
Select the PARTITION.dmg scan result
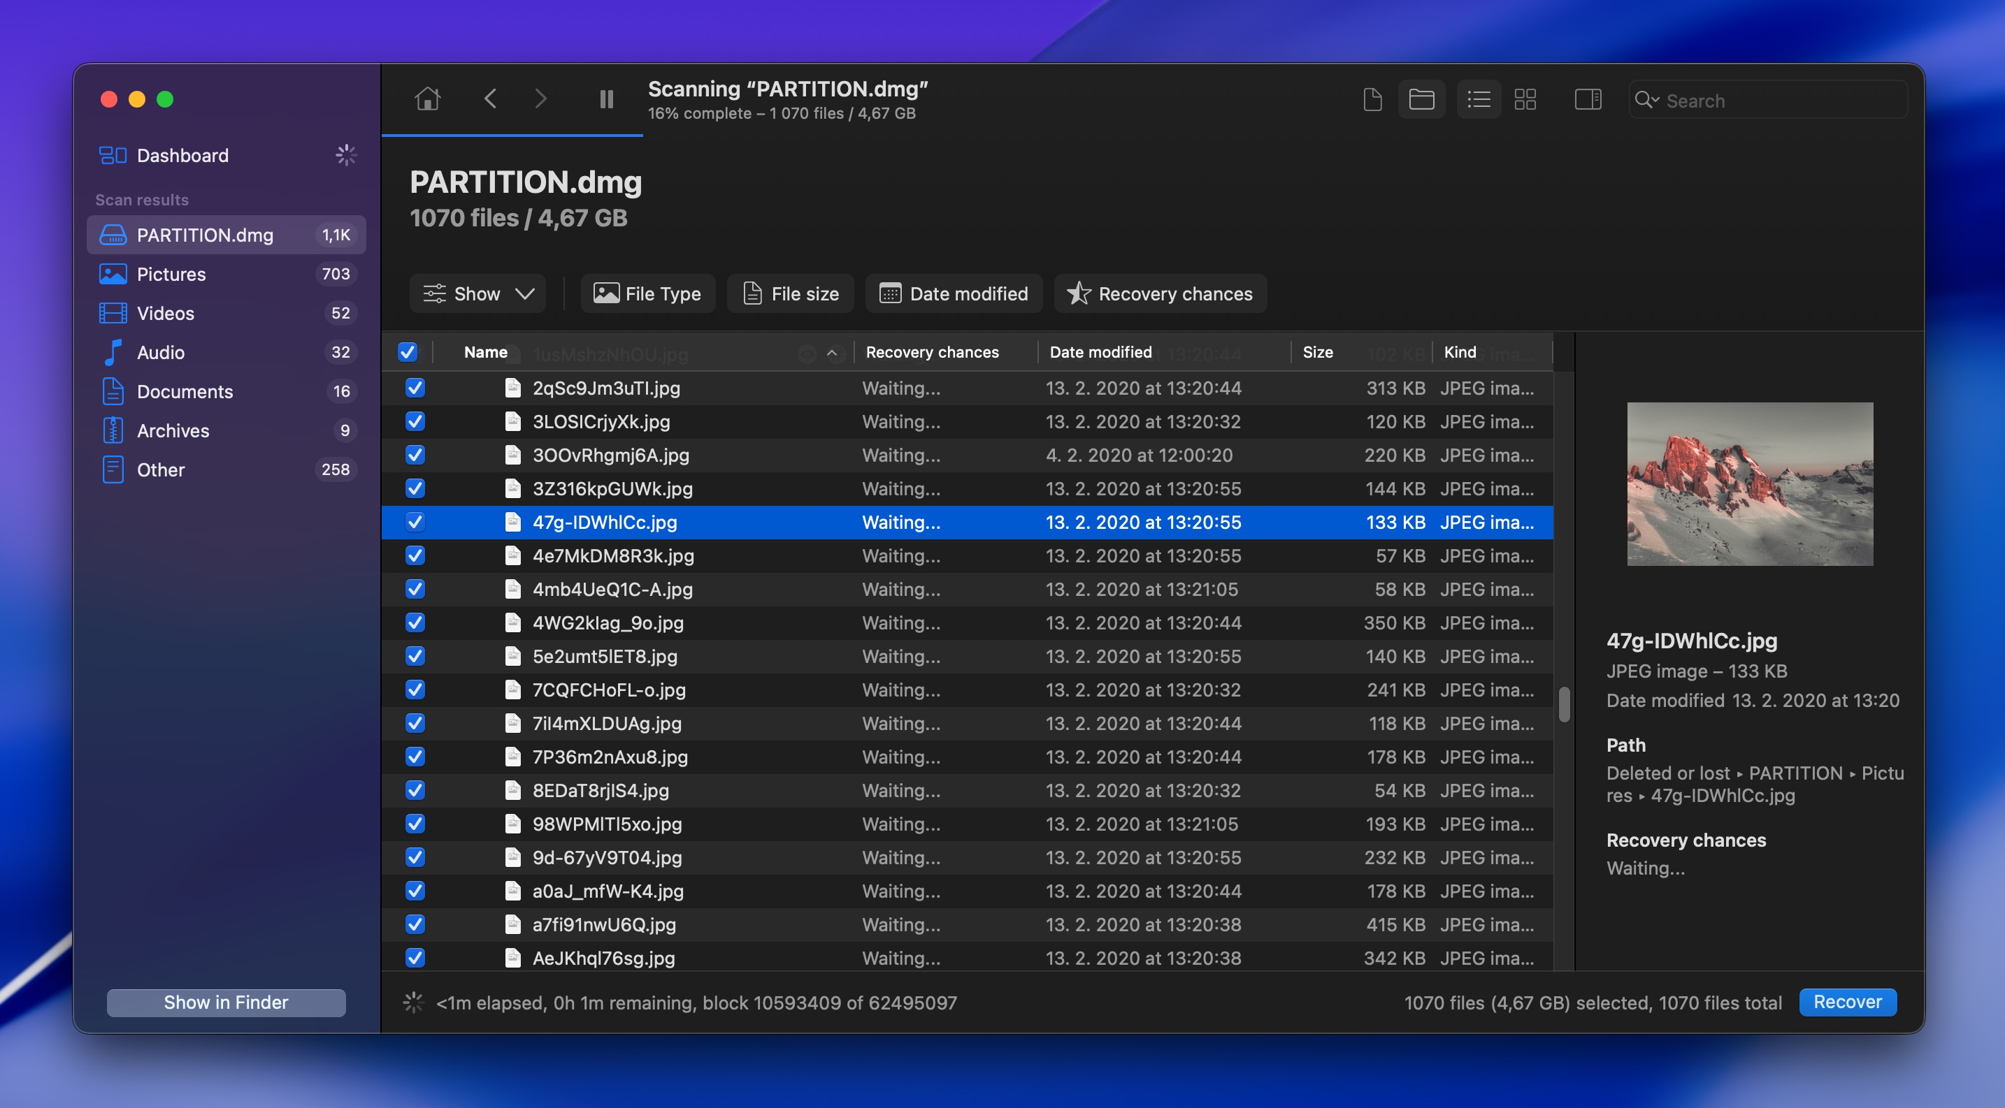point(205,235)
